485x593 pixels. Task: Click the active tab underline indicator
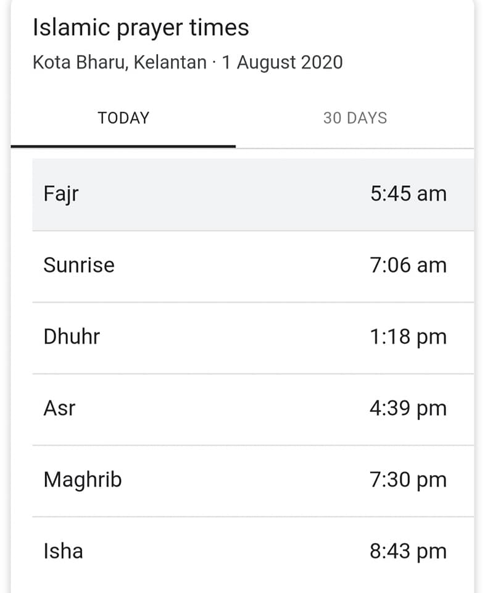click(123, 146)
